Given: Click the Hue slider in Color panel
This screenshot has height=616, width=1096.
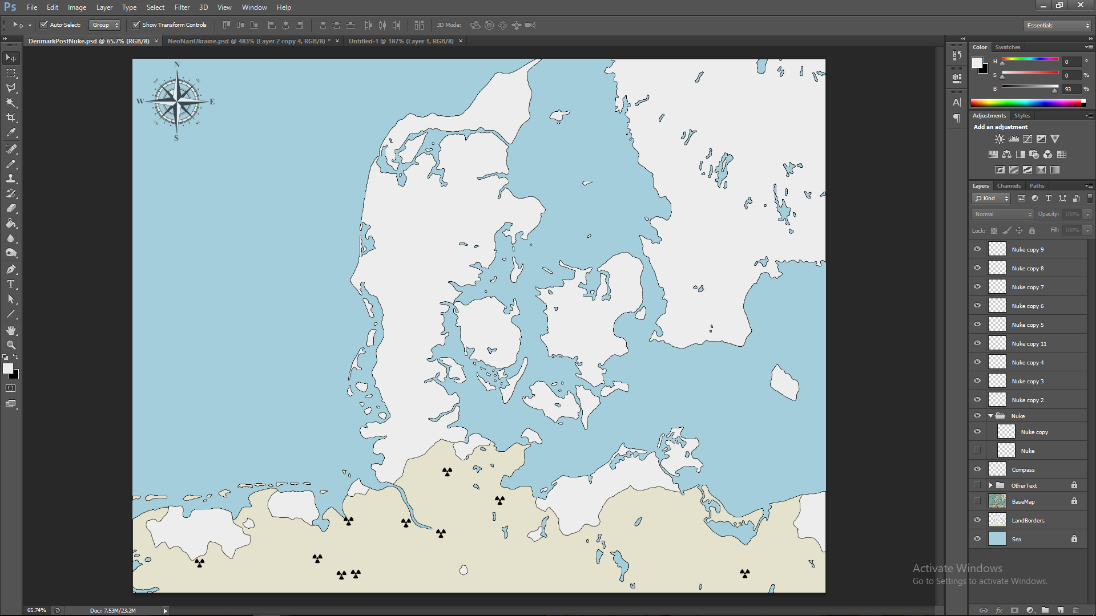Looking at the screenshot, I should [x=1030, y=59].
